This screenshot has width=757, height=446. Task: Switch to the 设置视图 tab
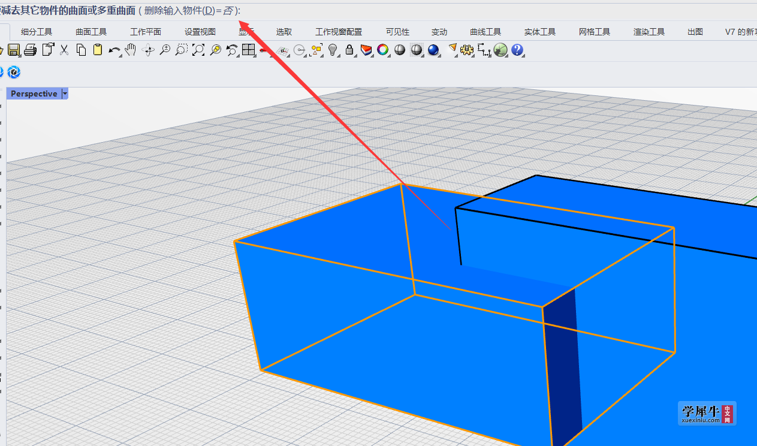tap(200, 32)
